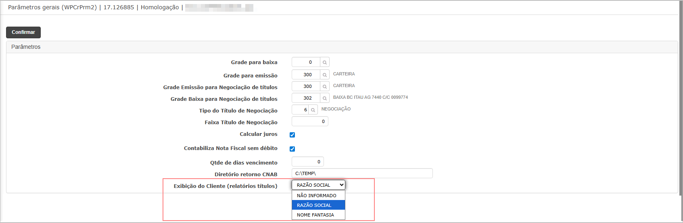Screen dimensions: 683x223
Task: Click search icon for Grade Emissão para Negociação
Action: [x=325, y=87]
